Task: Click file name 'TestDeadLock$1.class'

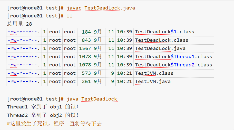Action: click(x=165, y=32)
